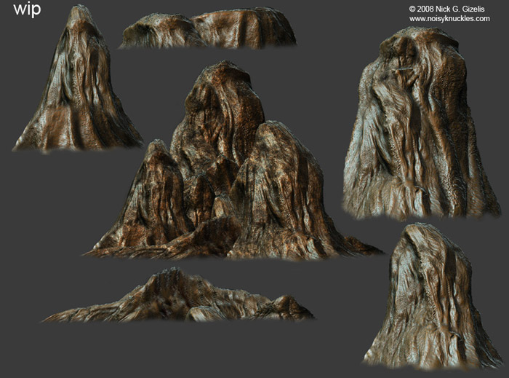Select the large multi-peak rock cluster in center
Viewport: 509px width, 378px height.
click(233, 161)
